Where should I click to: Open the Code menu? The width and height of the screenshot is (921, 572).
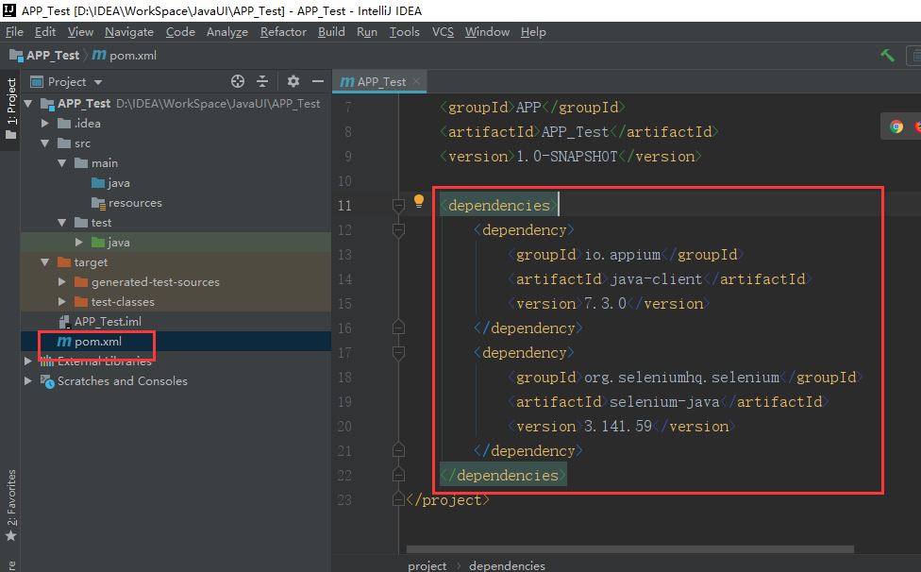[x=180, y=32]
